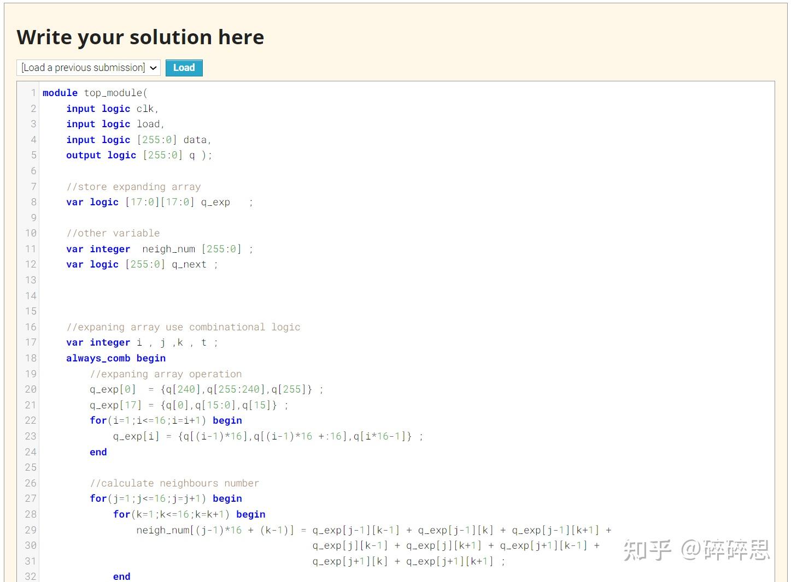791x582 pixels.
Task: Click the end keyword on line 24
Action: tap(98, 452)
